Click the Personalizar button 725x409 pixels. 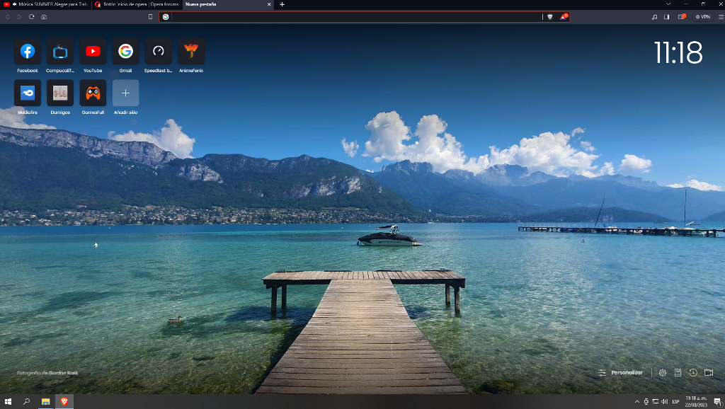(x=621, y=372)
